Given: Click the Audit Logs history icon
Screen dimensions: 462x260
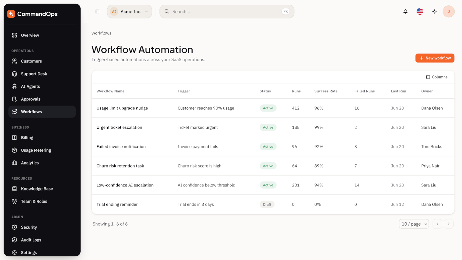Looking at the screenshot, I should (x=14, y=240).
